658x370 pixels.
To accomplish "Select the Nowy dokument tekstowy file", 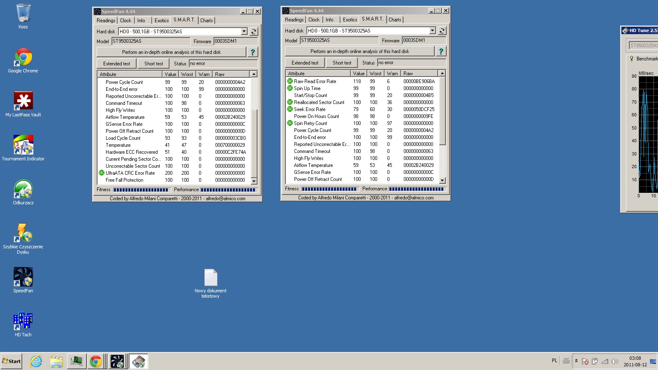I will pyautogui.click(x=211, y=284).
